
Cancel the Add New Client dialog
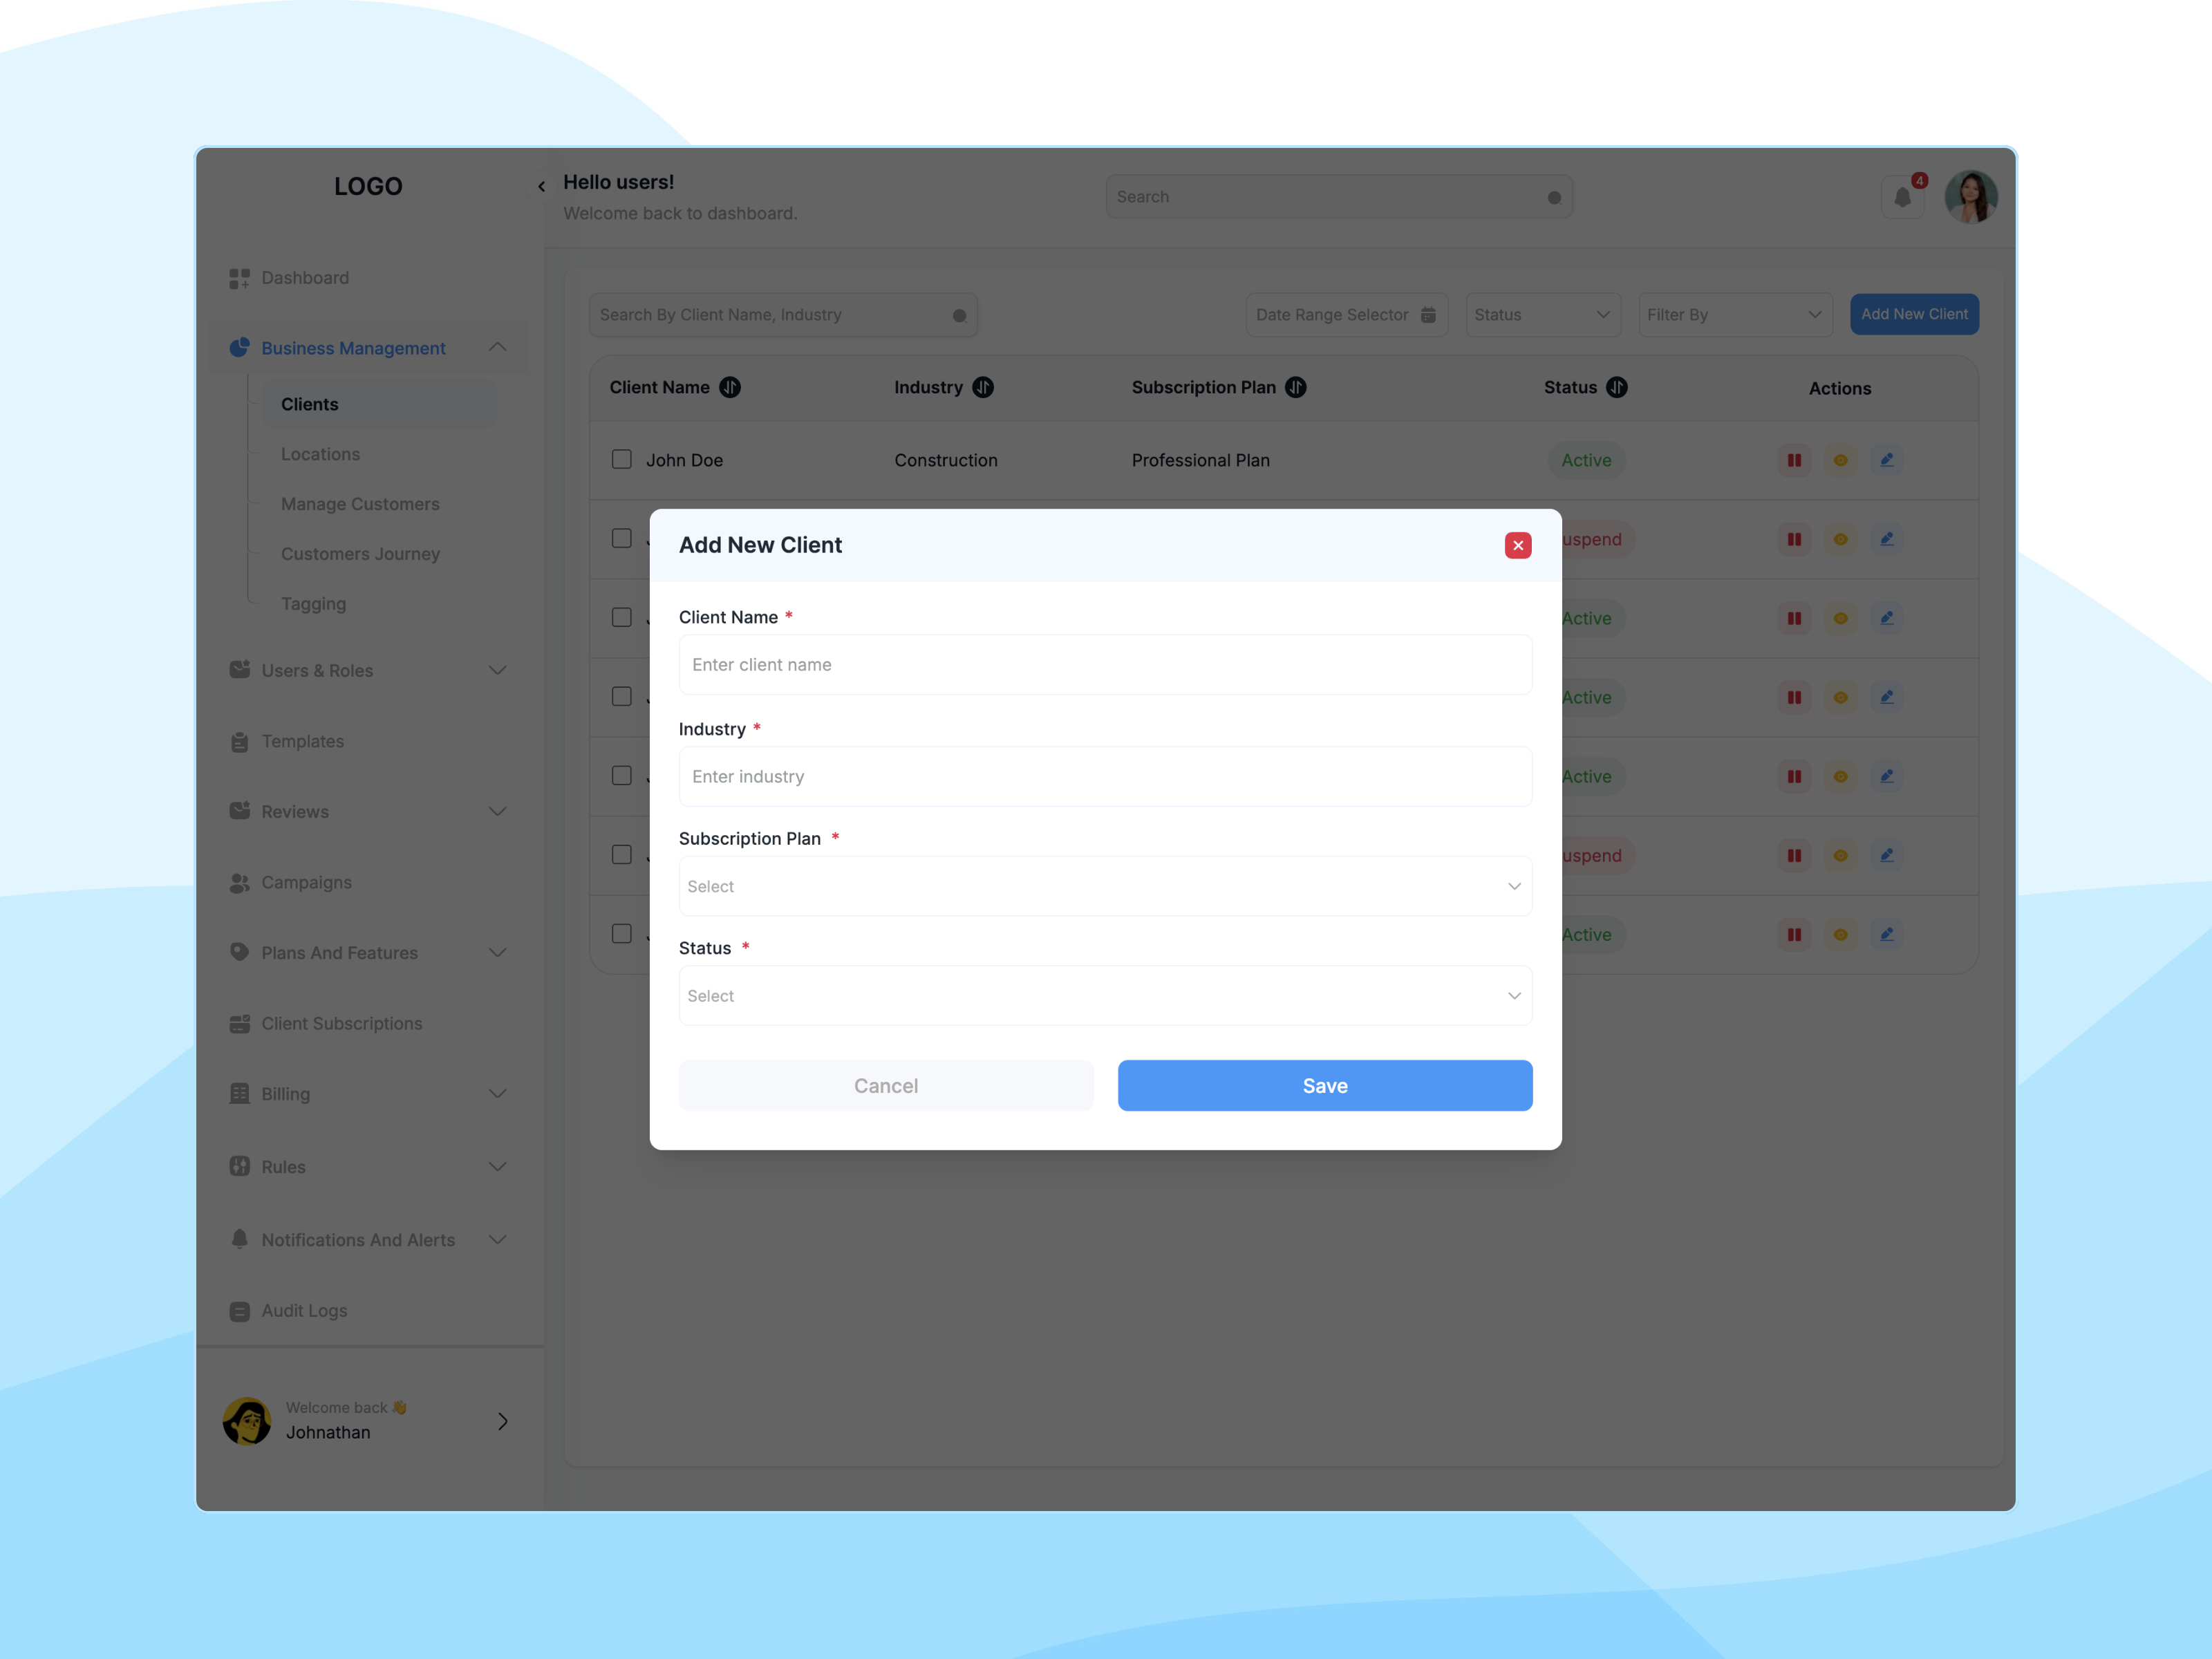pyautogui.click(x=885, y=1085)
